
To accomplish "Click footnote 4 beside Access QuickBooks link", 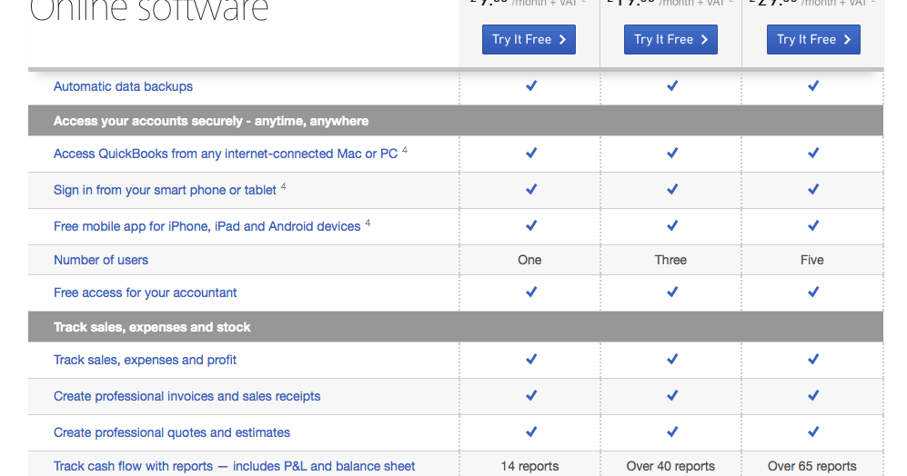I will point(405,150).
